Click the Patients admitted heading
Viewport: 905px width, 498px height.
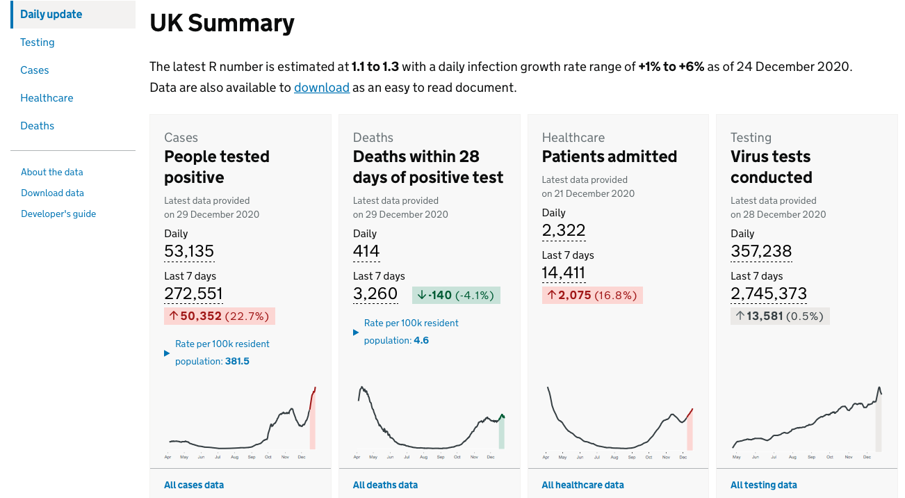click(610, 156)
